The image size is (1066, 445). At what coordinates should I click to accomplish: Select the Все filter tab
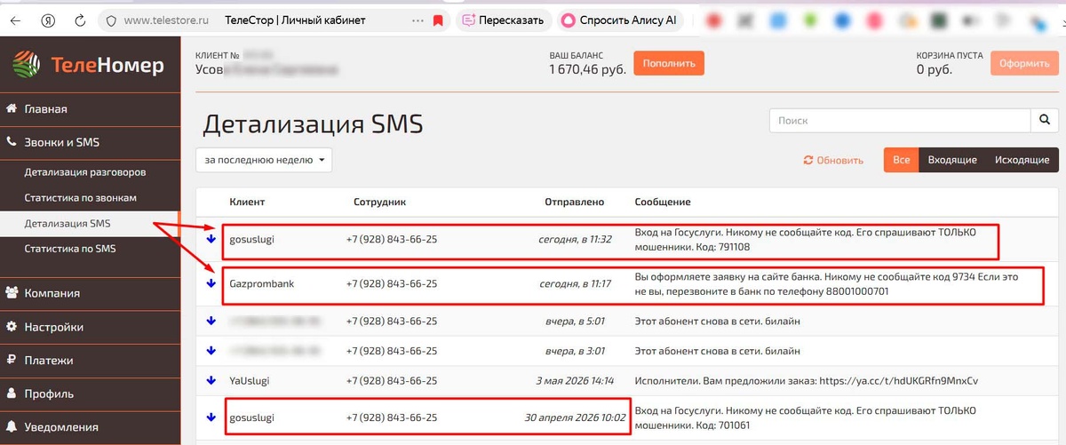901,160
